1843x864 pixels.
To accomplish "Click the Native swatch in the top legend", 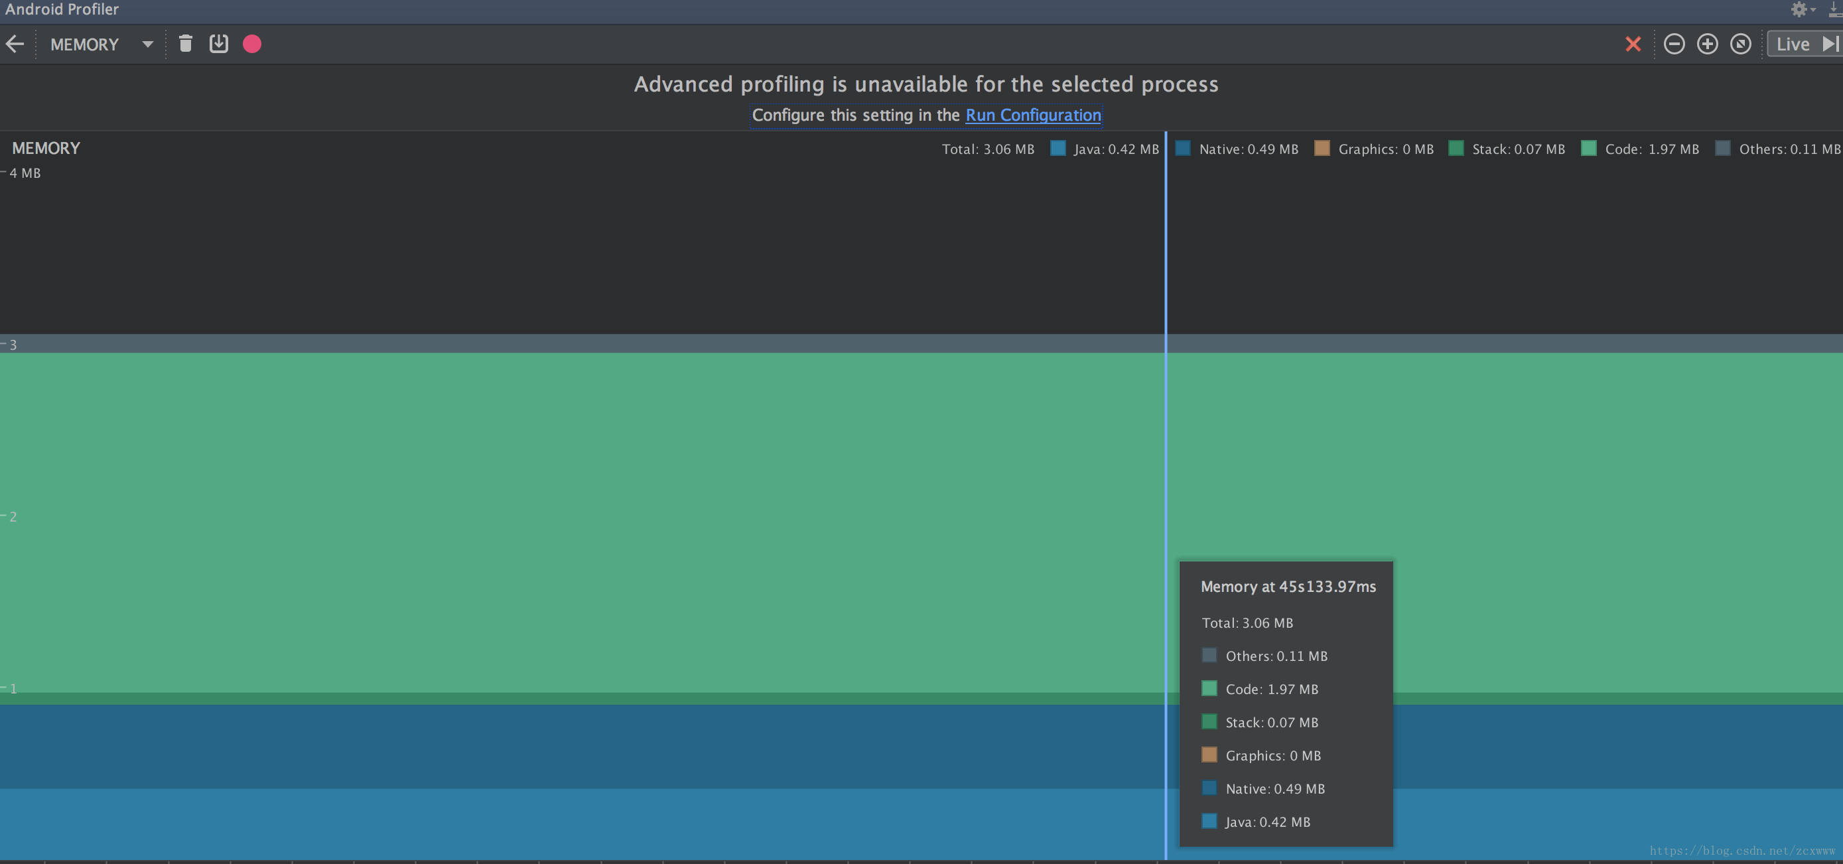I will pyautogui.click(x=1183, y=148).
